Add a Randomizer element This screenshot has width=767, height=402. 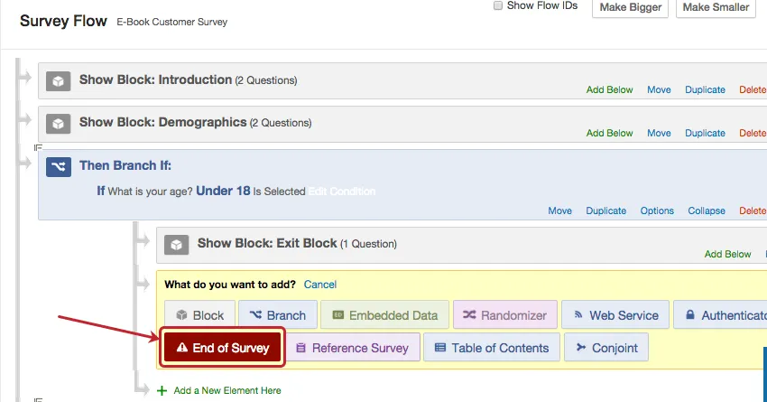click(504, 315)
